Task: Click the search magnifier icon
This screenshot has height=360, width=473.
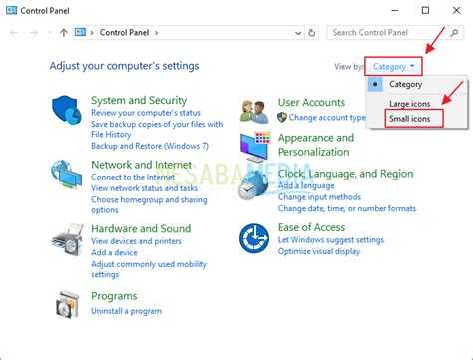Action: [x=454, y=33]
